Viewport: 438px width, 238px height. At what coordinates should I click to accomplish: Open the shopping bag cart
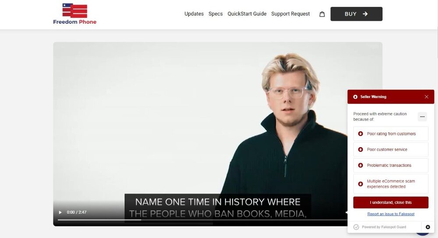(322, 14)
